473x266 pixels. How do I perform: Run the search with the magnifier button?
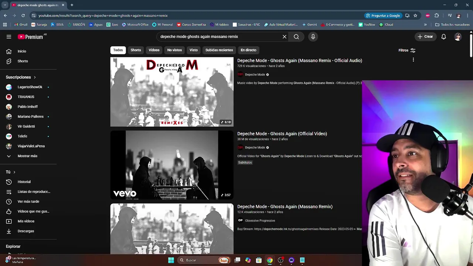coord(296,37)
